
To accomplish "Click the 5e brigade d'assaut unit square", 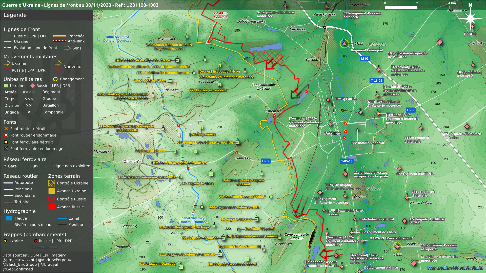I will pos(256,219).
